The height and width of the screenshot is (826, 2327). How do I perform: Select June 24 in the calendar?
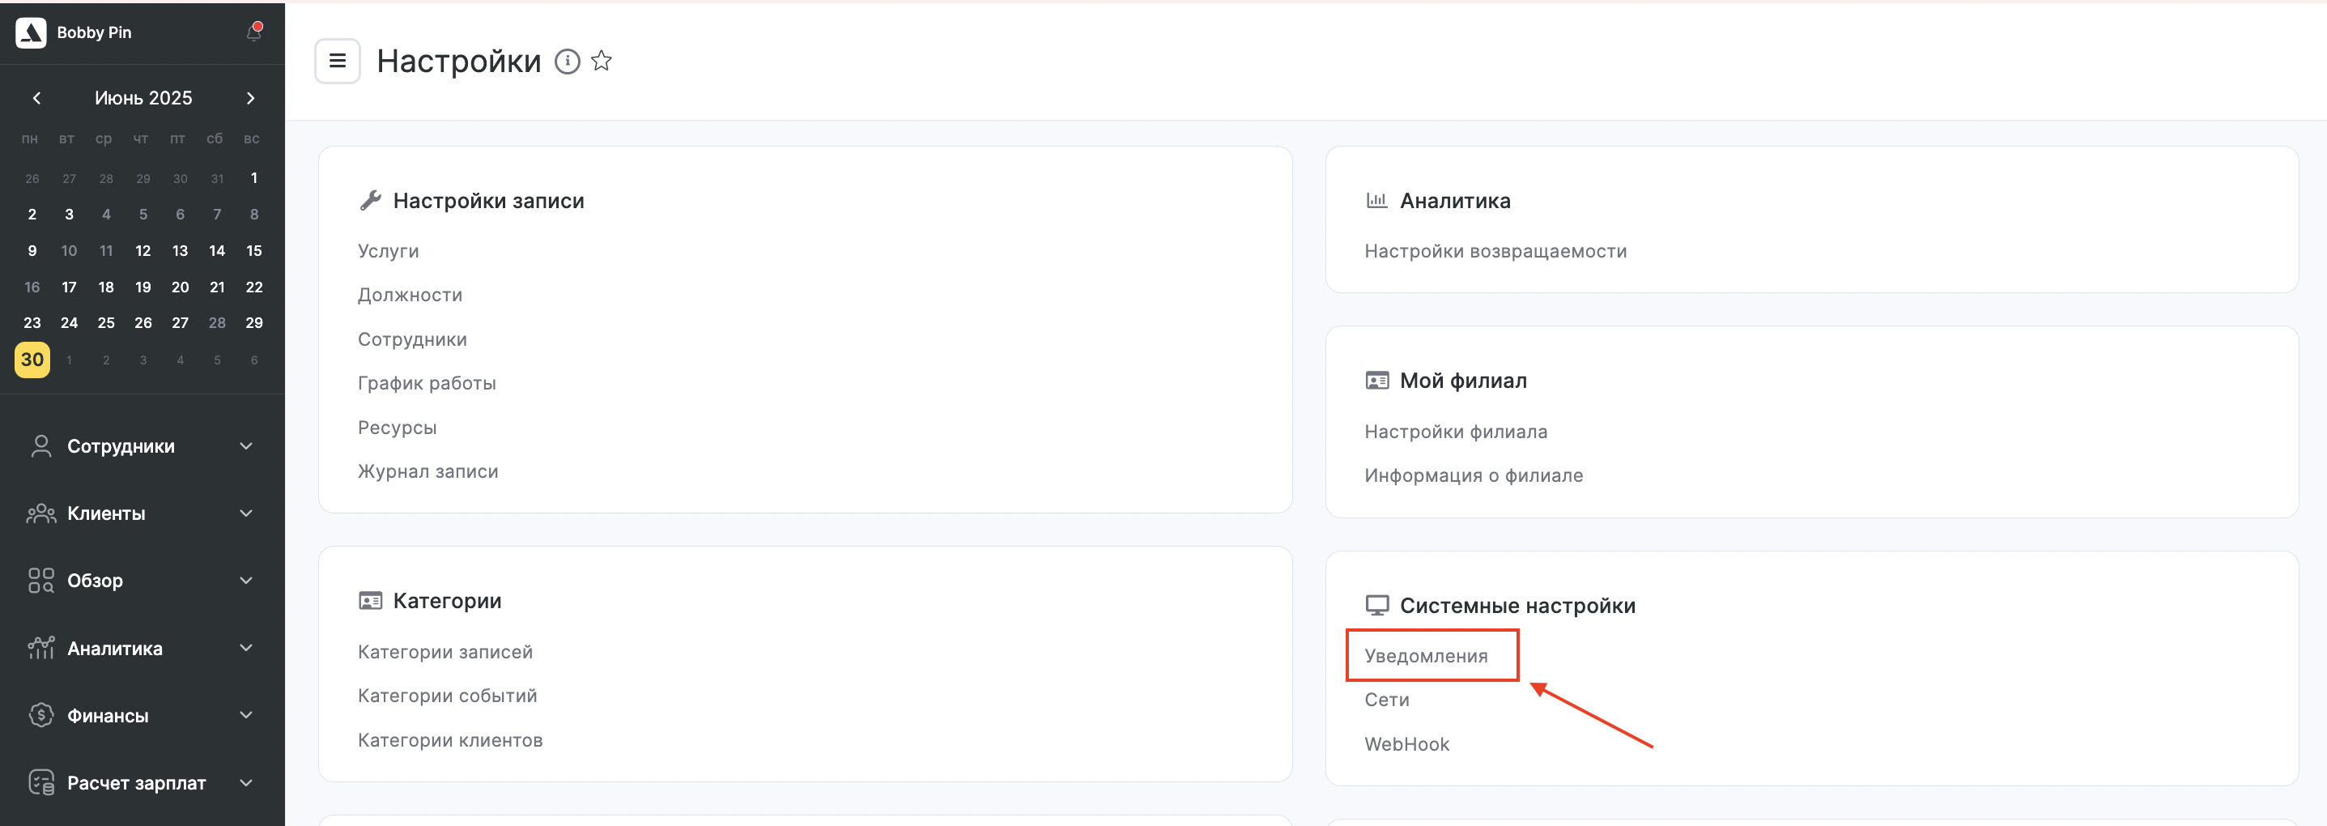point(69,322)
